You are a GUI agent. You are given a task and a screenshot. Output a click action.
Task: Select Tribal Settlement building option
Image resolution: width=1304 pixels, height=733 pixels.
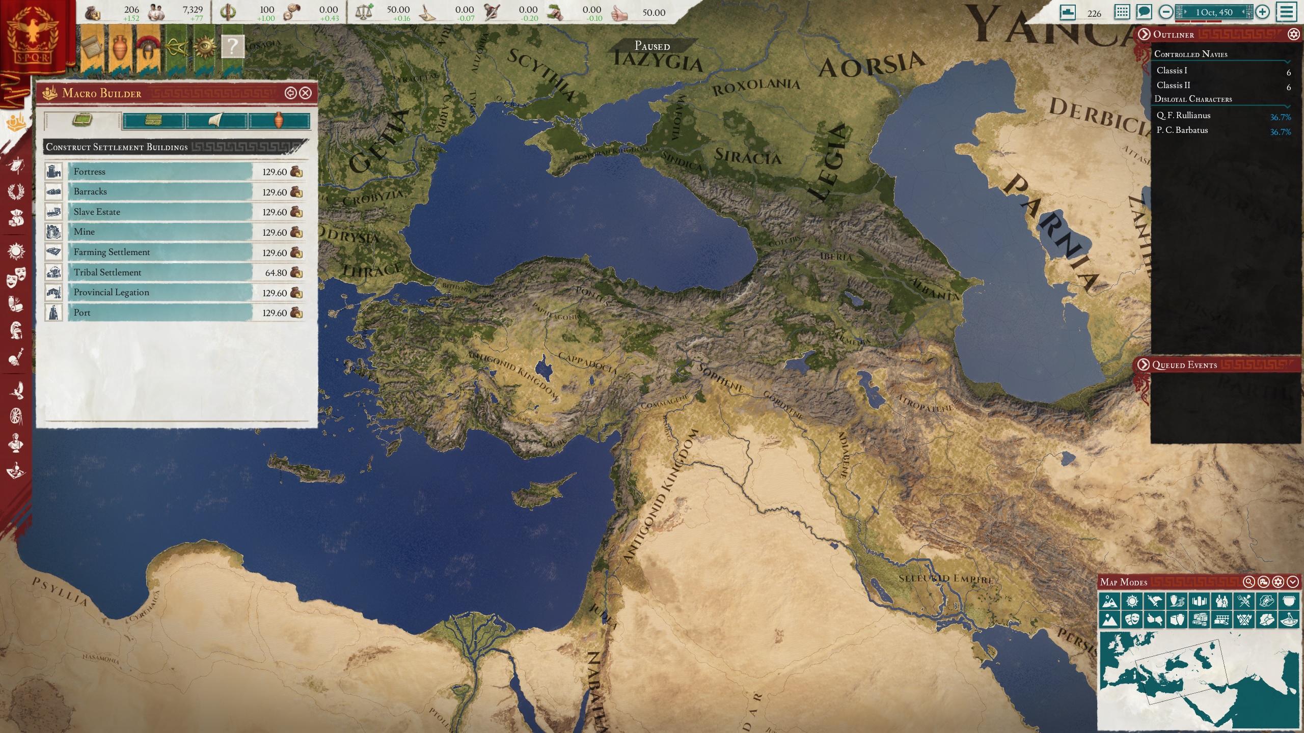(x=175, y=272)
